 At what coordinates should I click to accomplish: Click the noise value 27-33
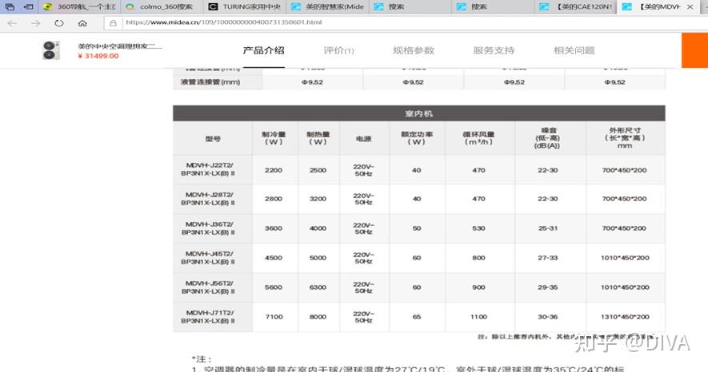(548, 258)
